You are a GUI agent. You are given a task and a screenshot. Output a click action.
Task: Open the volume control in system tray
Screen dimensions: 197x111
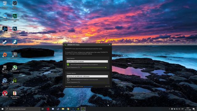179,109
